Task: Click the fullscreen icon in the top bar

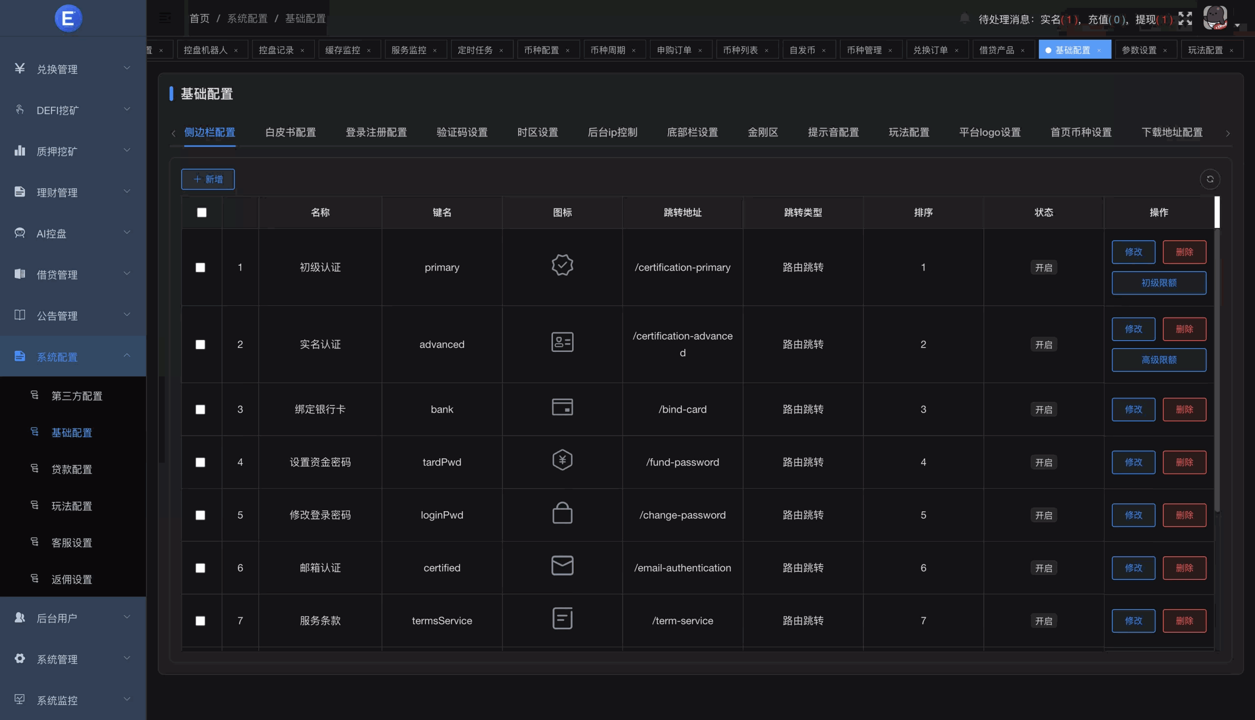Action: pos(1185,18)
